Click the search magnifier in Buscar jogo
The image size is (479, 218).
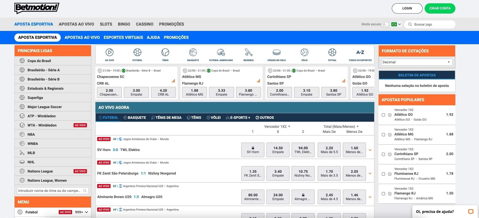click(410, 24)
